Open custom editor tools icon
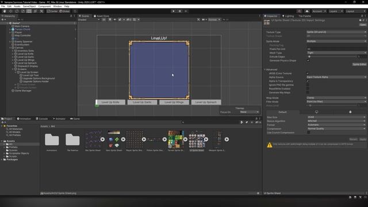The height and width of the screenshot is (207, 368). pos(41,11)
